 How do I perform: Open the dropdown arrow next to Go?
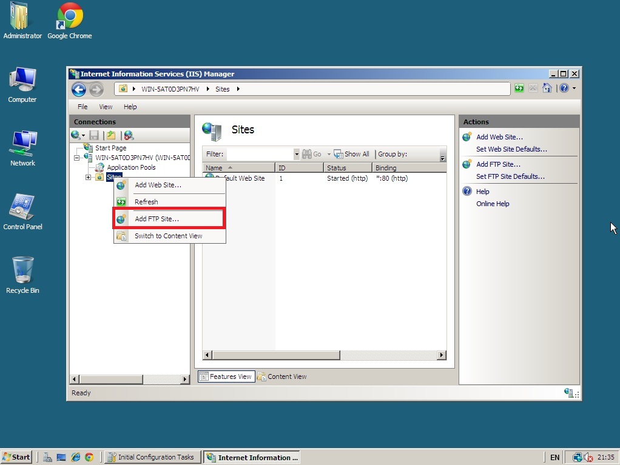(x=329, y=154)
